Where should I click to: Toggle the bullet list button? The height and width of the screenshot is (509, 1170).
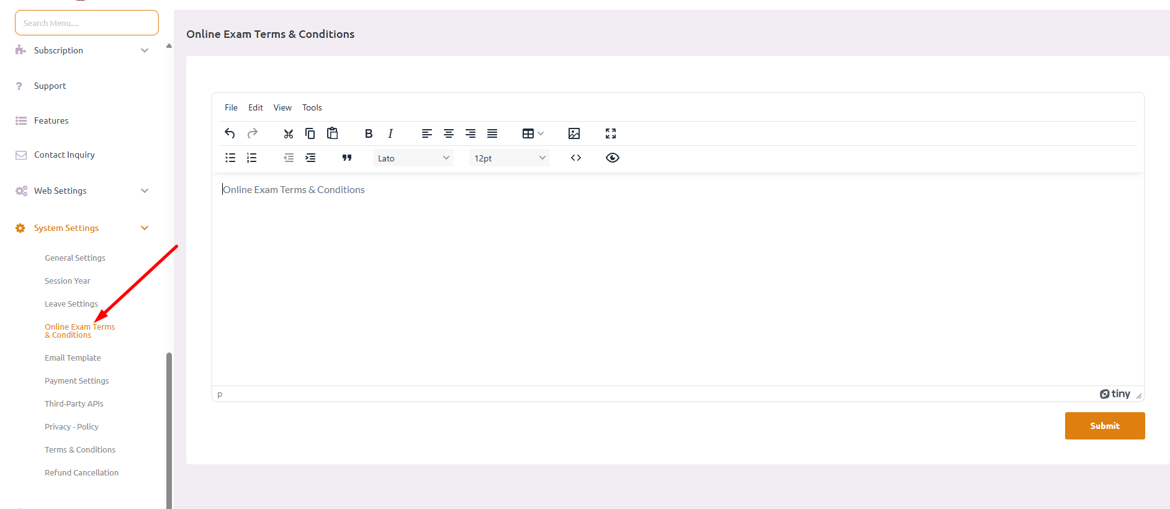tap(230, 158)
